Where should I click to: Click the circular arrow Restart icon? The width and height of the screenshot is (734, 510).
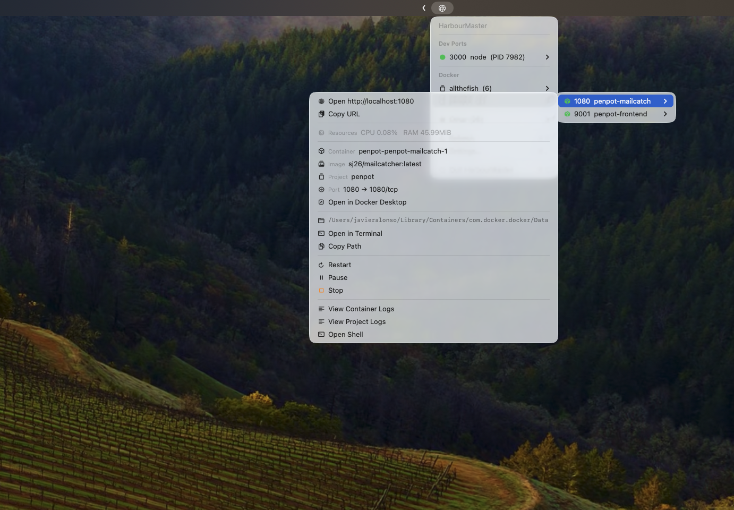click(321, 265)
